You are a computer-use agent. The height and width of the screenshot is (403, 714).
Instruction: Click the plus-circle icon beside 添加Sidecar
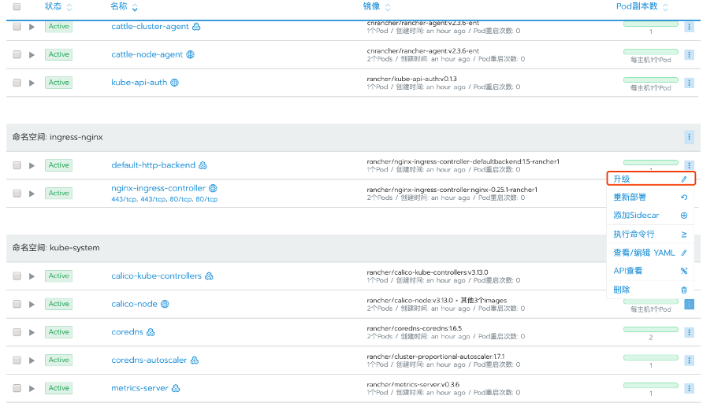684,216
